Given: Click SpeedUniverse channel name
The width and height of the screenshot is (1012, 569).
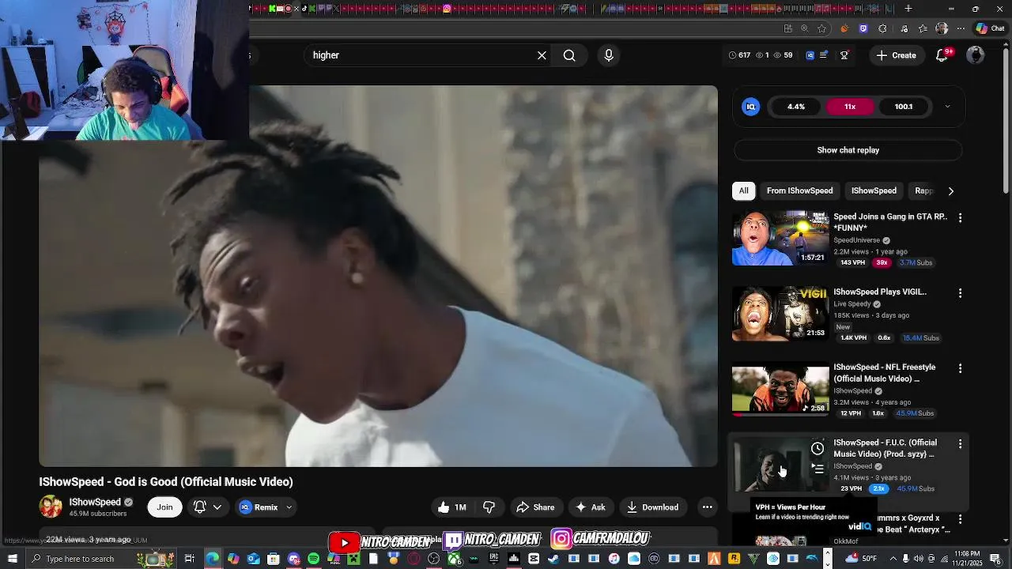Looking at the screenshot, I should 856,240.
